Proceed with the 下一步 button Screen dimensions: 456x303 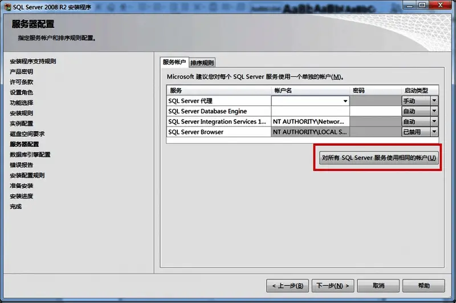[x=333, y=285]
